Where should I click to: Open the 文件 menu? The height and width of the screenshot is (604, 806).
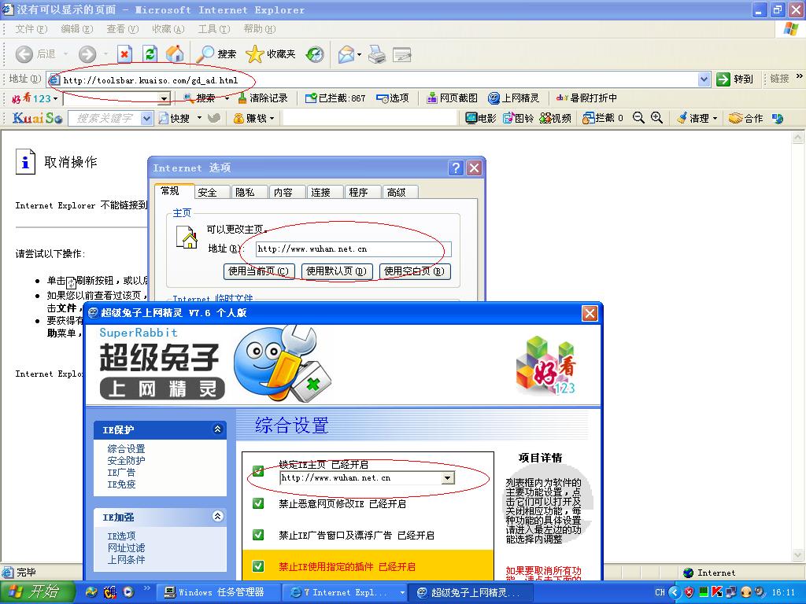coord(31,29)
